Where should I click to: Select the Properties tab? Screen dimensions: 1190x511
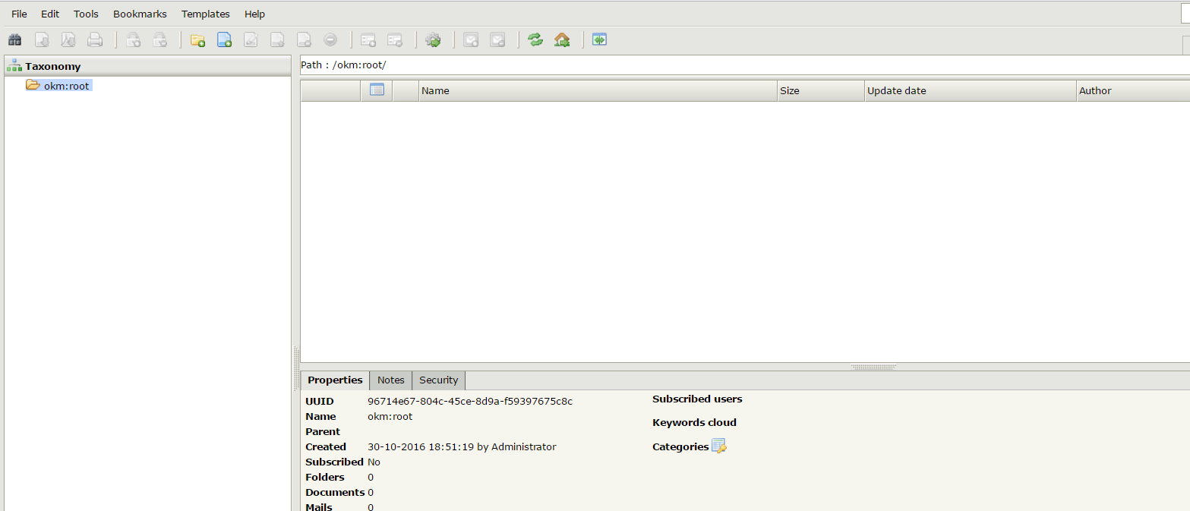point(334,380)
